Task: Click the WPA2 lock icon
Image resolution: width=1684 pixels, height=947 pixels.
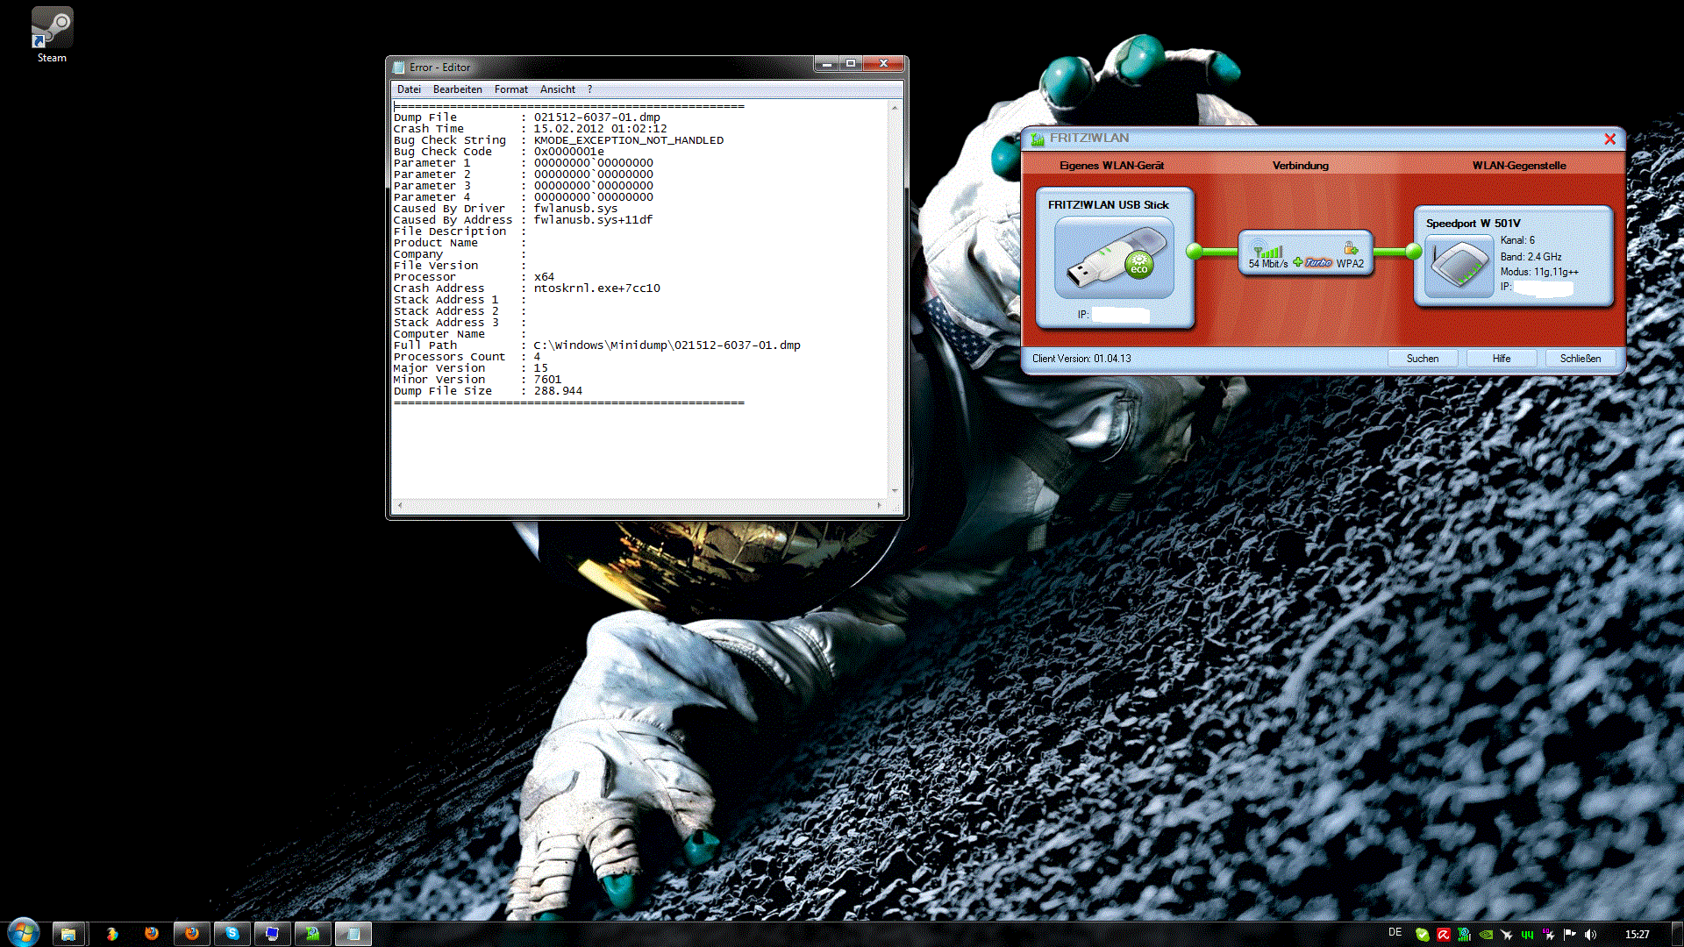Action: [1351, 248]
